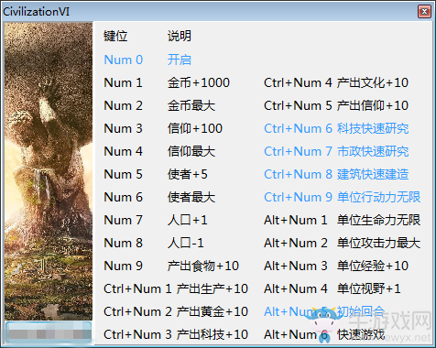Select the 单位经验+10 entry

373,266
